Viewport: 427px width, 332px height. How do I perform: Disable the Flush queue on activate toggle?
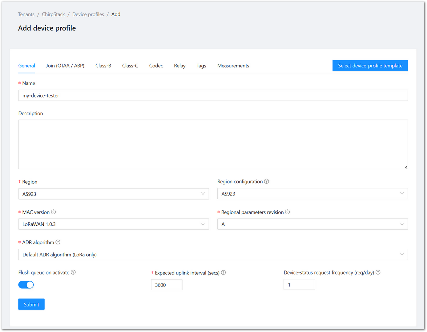tap(26, 285)
